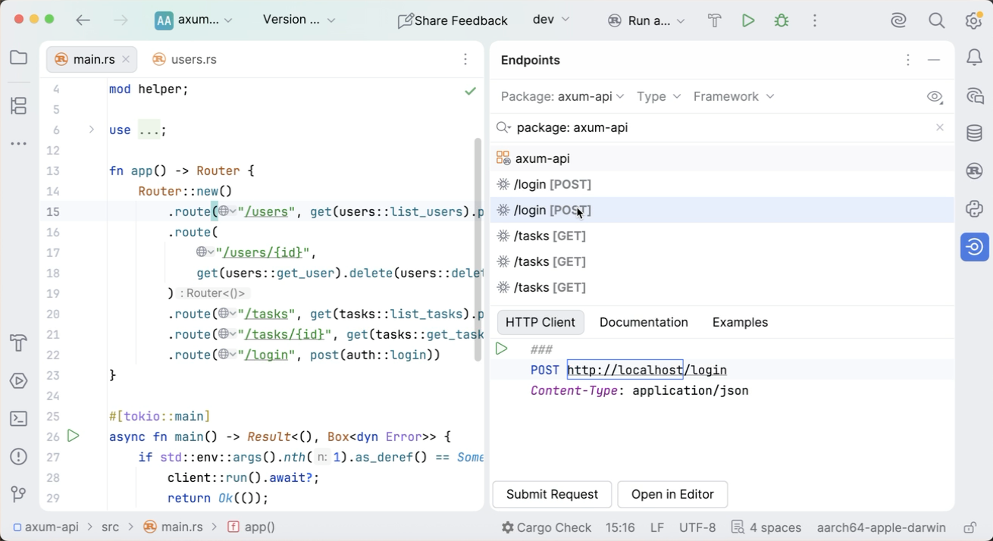
Task: Select the highlighted /login [POST] endpoint row
Action: 722,210
